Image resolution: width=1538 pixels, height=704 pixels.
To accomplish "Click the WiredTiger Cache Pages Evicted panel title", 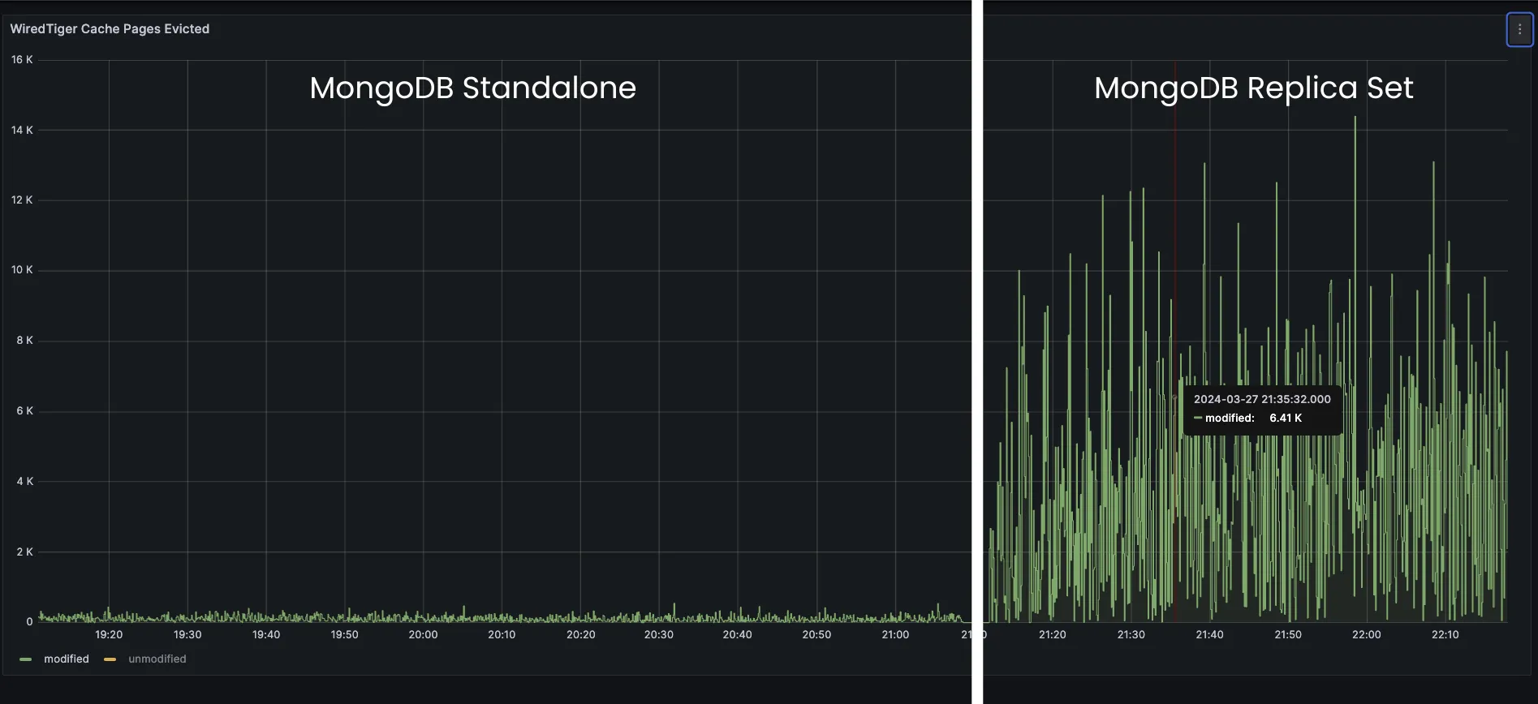I will coord(110,29).
